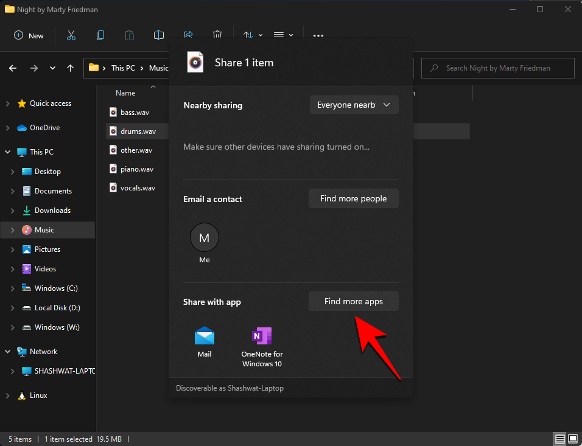Click the Search Night by Marty Friedman box
Image resolution: width=582 pixels, height=446 pixels.
coord(498,68)
